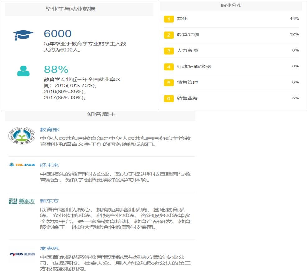This screenshot has height=273, width=307.
Task: Click the 新东方 company logo
Action: 22,202
